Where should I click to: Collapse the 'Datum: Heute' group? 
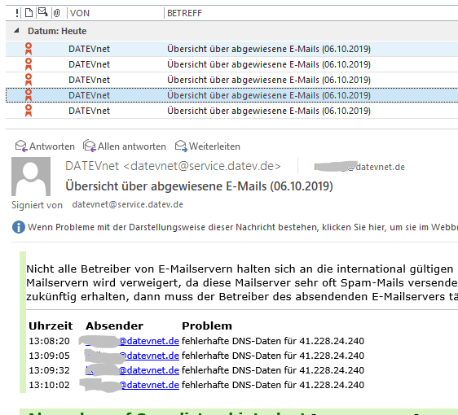[16, 30]
